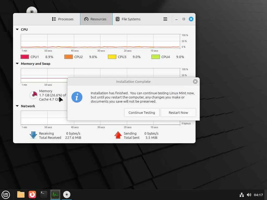Viewport: 267px width, 200px height.
Task: Click the Installation Complete title bar
Action: click(133, 82)
